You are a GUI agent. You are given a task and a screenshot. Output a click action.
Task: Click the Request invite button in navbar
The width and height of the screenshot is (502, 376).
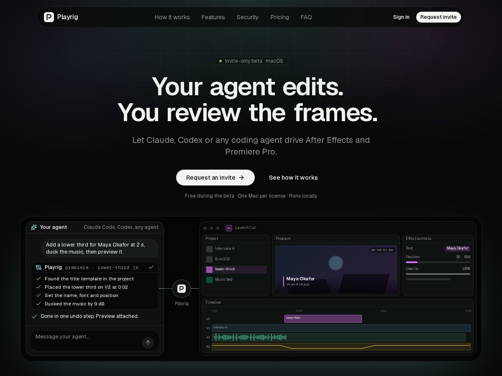438,17
